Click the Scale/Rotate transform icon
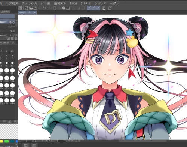This screenshot has height=147, width=187. coord(68,8)
